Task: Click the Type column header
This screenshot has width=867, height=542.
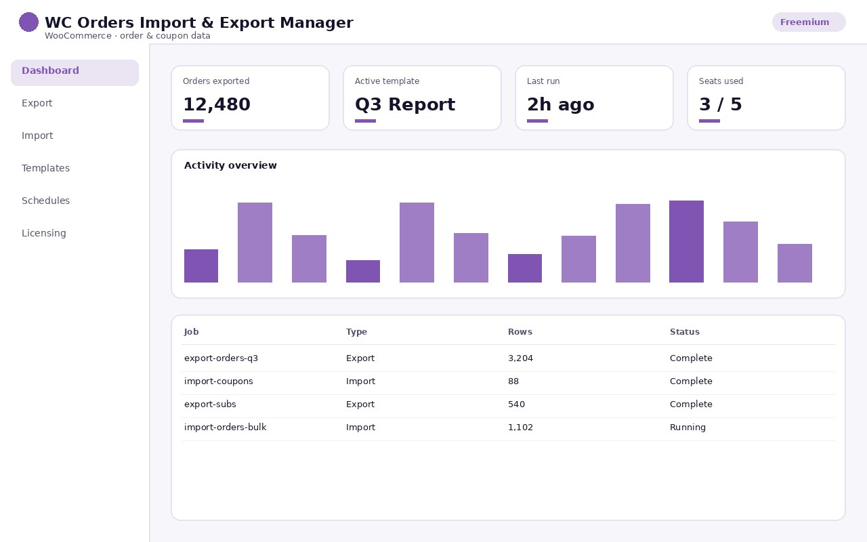Action: click(356, 332)
